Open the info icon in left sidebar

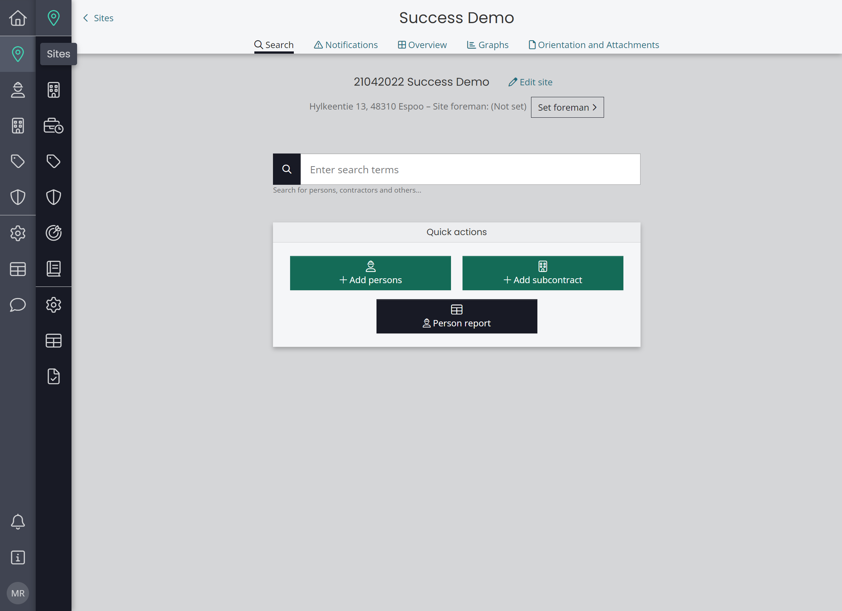18,557
